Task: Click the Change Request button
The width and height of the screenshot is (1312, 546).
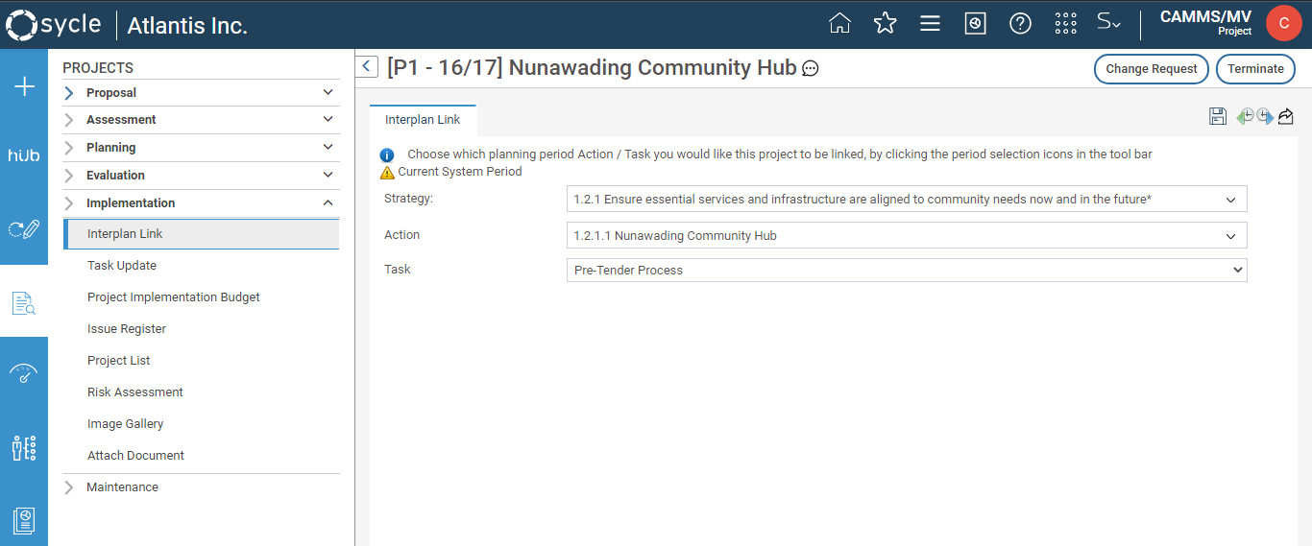Action: 1152,69
